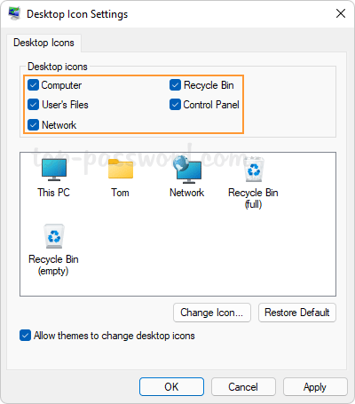
Task: Uncheck the User's Files checkbox
Action: (x=33, y=105)
